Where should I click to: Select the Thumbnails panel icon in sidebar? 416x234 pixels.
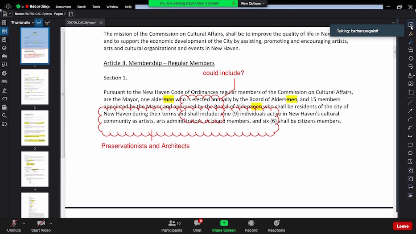[x=4, y=31]
